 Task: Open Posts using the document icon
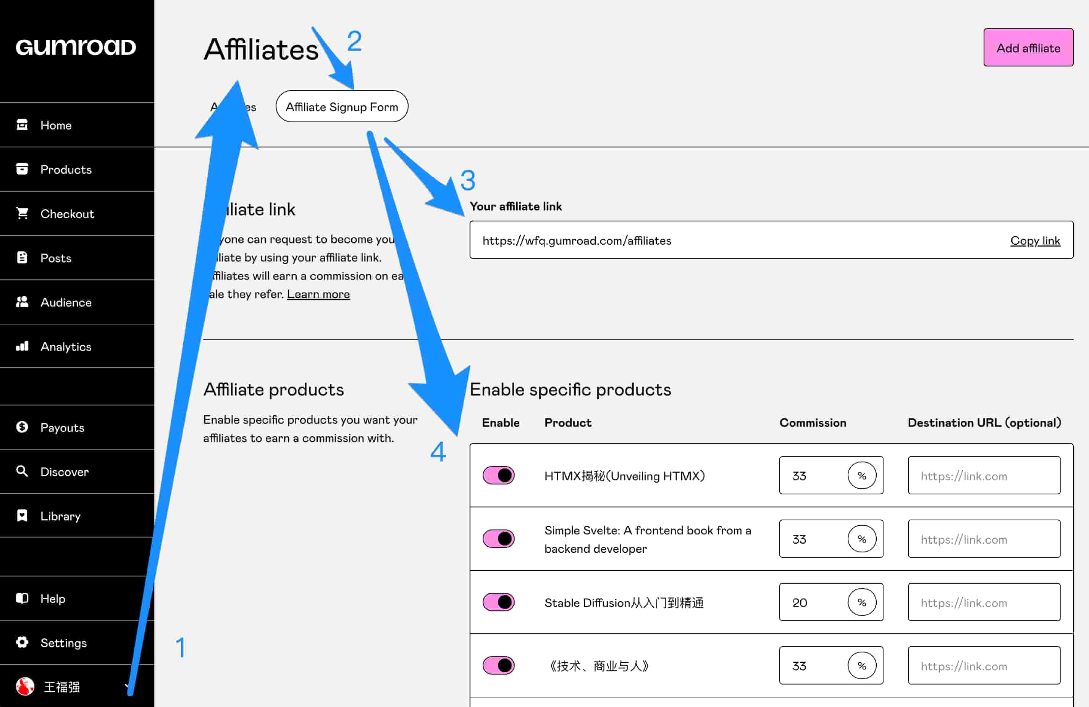coord(22,258)
